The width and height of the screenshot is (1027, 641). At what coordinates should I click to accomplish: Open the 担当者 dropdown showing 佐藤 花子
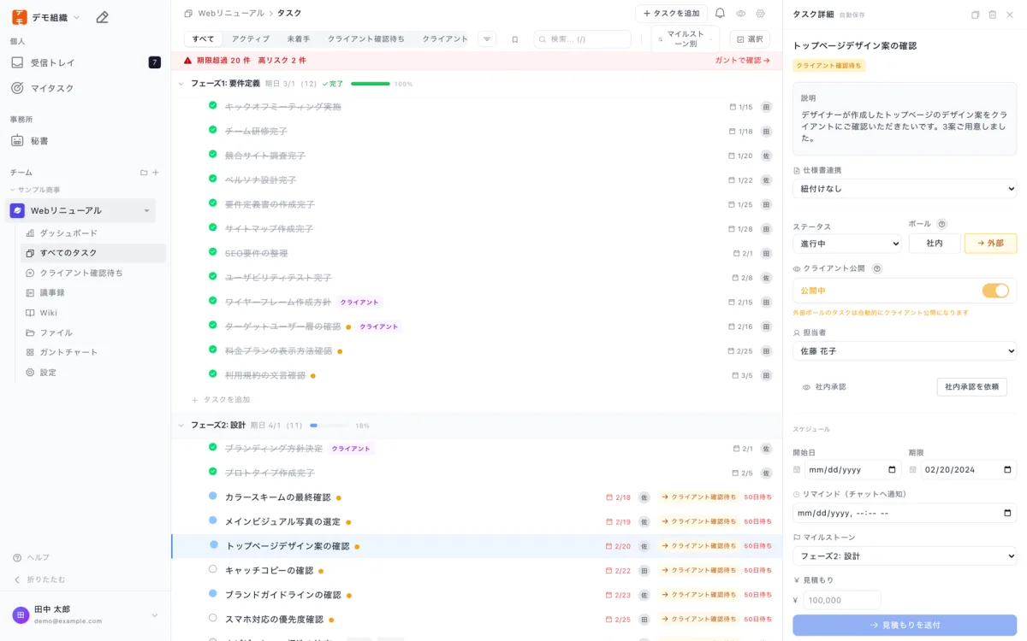(905, 350)
